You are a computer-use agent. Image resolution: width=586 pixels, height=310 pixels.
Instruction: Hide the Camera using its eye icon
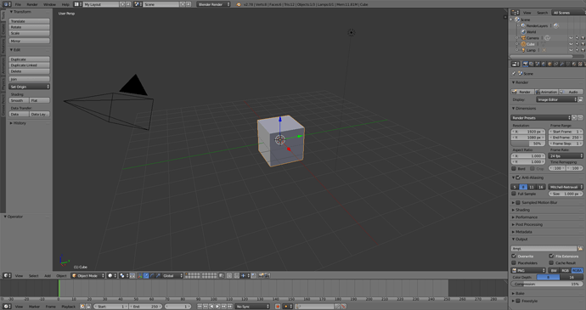pyautogui.click(x=571, y=38)
